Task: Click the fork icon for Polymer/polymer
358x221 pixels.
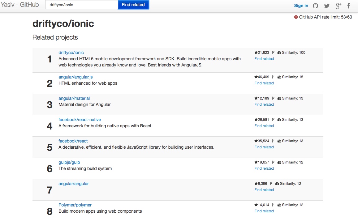Action: pyautogui.click(x=273, y=205)
